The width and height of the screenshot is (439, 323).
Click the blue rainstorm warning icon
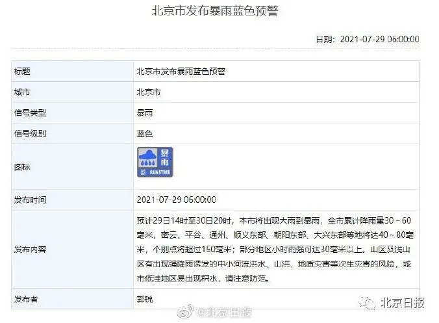pyautogui.click(x=155, y=162)
